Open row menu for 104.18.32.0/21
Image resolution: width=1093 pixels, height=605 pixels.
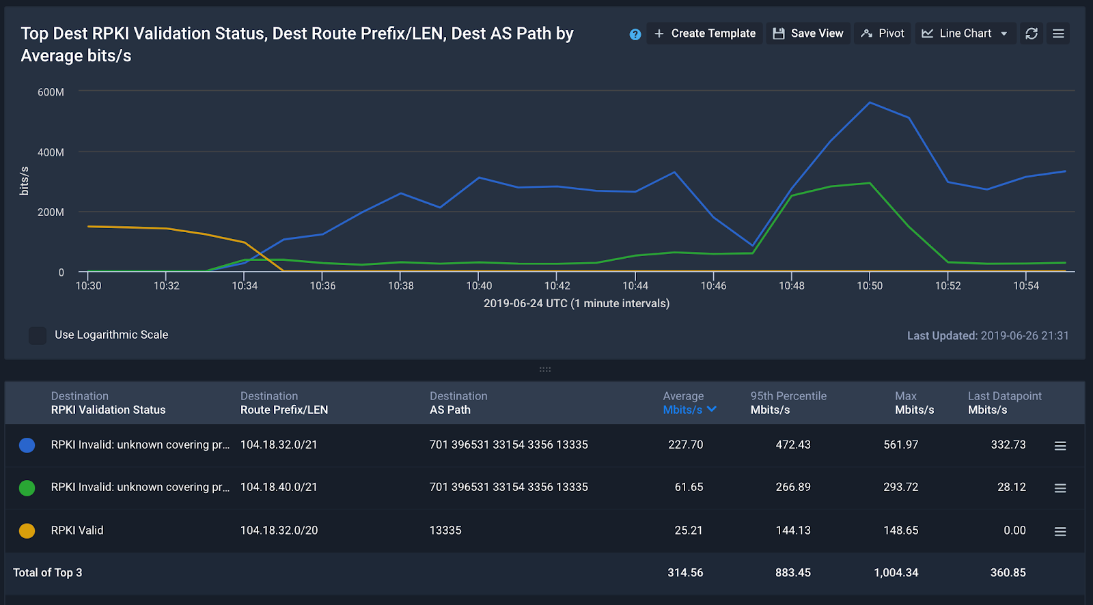[1060, 446]
